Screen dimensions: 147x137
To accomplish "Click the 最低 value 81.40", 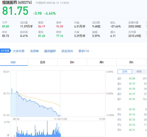I will [42, 36].
